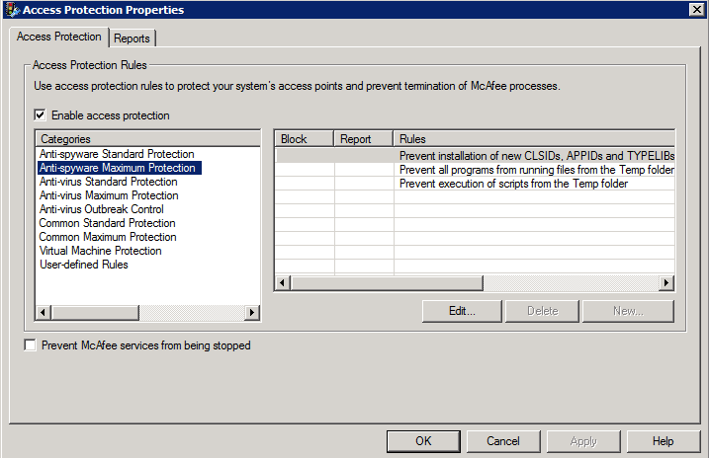Open Help for access protection

[663, 441]
